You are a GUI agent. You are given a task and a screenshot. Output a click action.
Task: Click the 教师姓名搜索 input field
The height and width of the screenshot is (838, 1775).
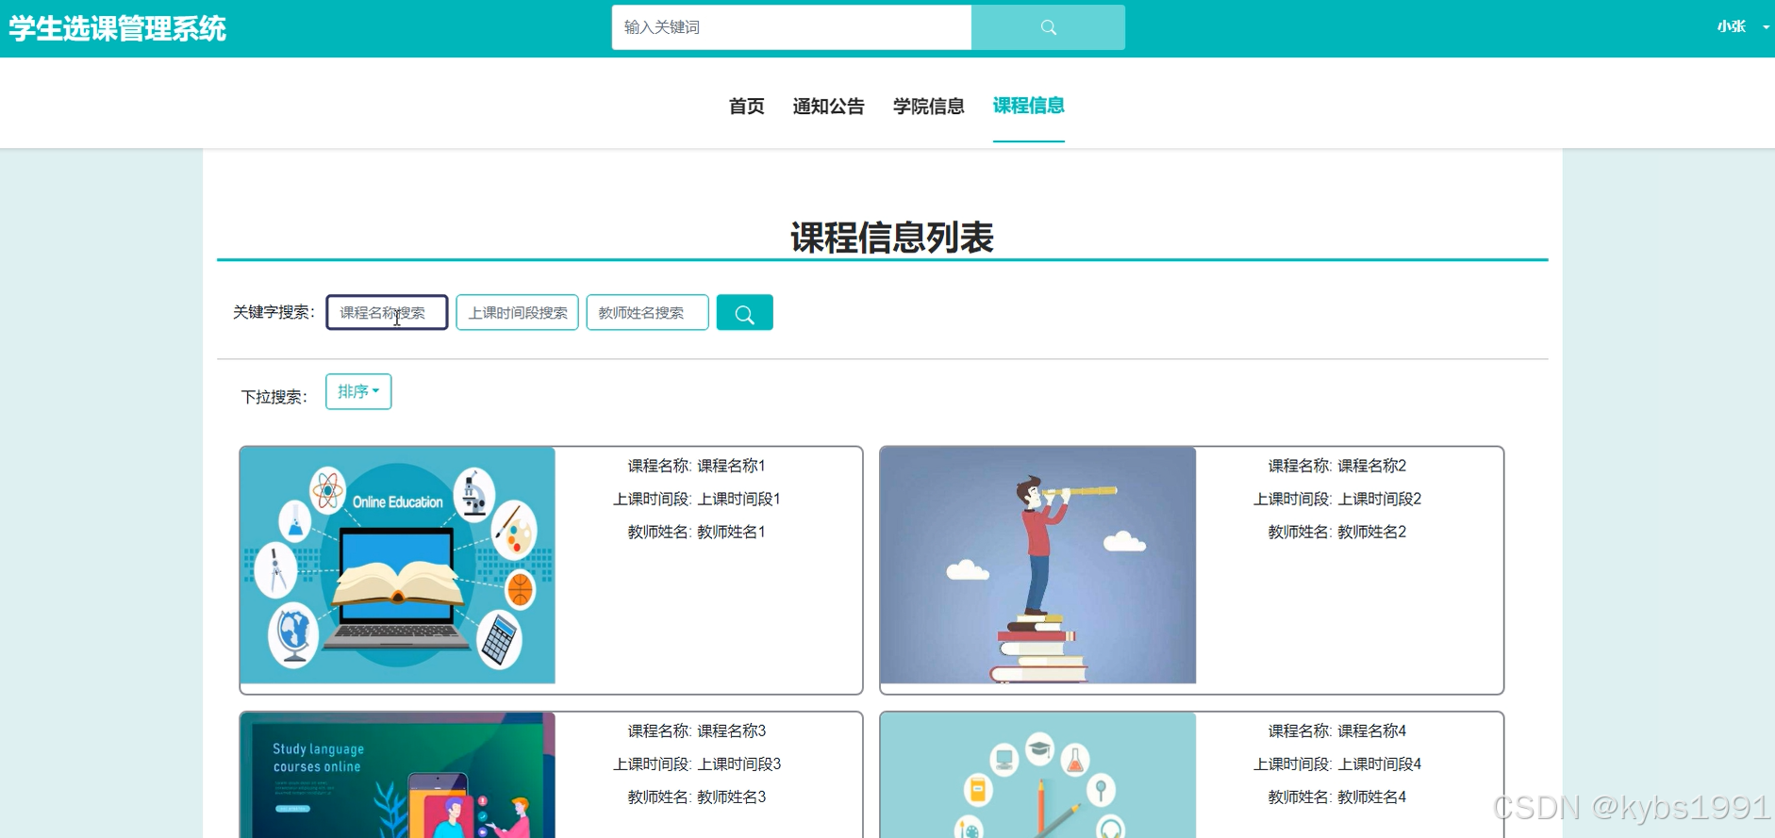[647, 313]
